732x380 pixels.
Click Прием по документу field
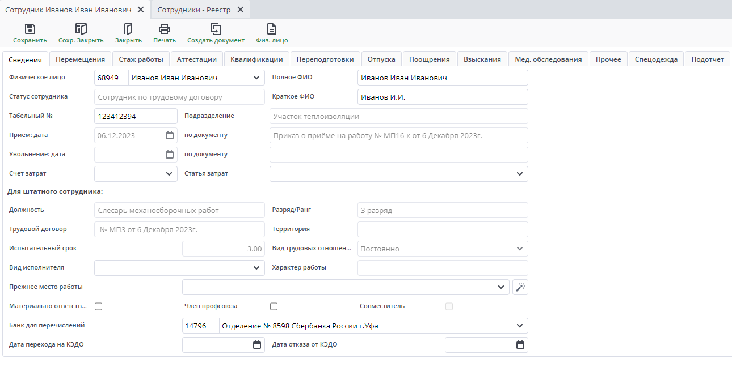(399, 135)
